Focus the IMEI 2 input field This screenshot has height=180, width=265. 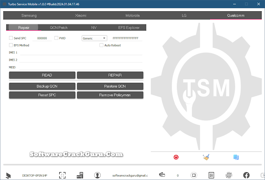[x=81, y=60]
